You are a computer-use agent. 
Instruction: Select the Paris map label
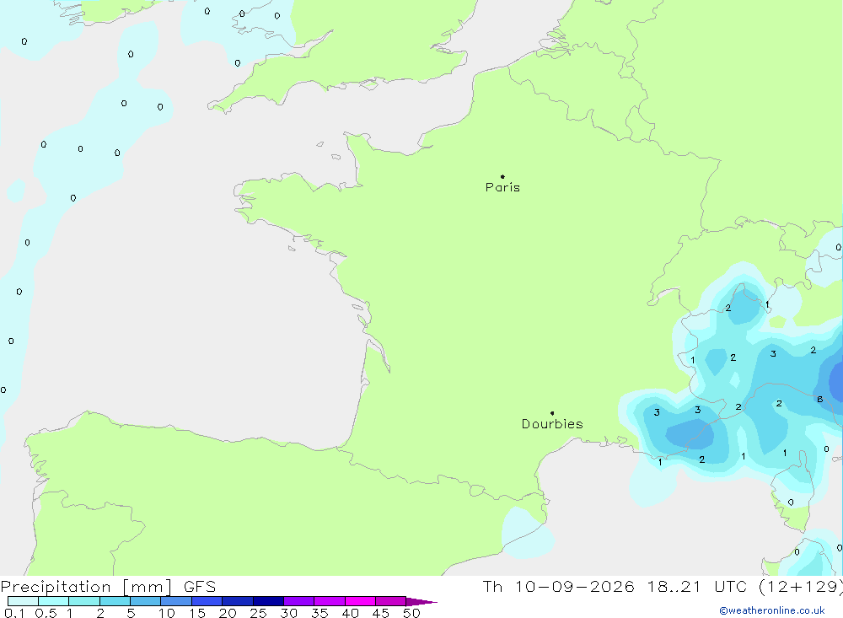coord(502,187)
